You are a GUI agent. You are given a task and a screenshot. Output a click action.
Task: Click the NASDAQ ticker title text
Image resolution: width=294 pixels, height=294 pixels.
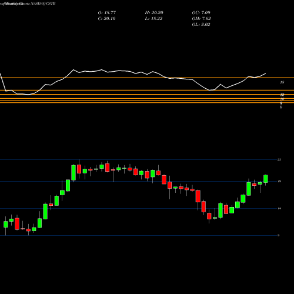click(42, 4)
